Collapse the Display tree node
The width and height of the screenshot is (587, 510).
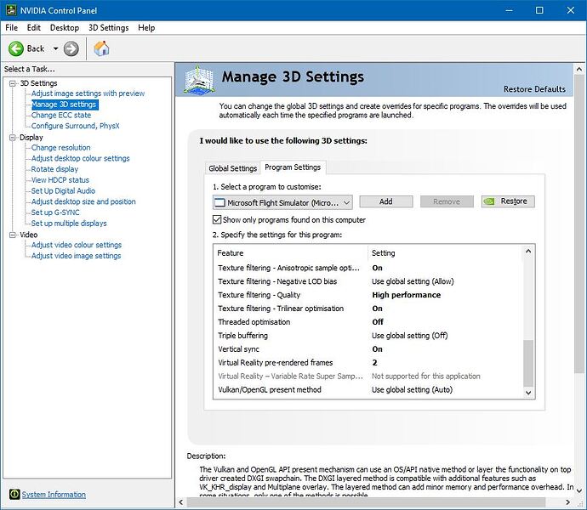(x=13, y=138)
